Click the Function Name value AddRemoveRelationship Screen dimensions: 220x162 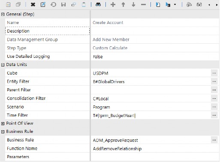tap(117, 149)
